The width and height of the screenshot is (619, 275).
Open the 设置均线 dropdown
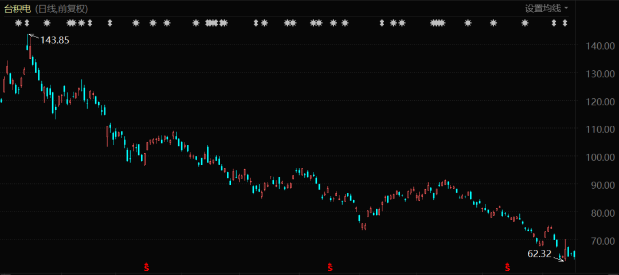[x=547, y=8]
